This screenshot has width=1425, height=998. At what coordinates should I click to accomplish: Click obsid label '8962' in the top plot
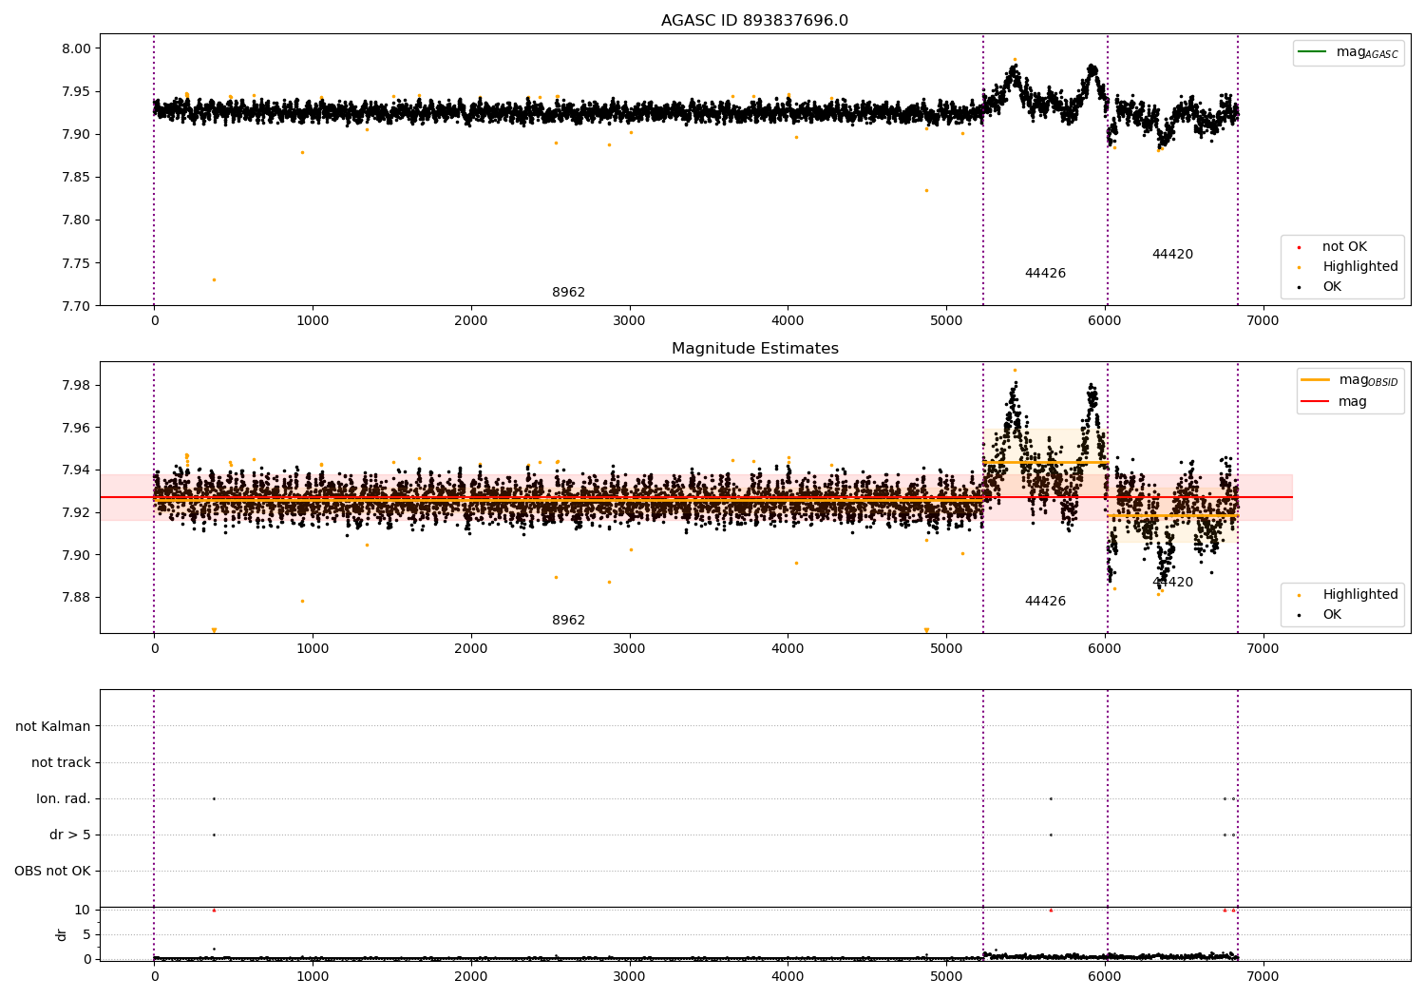tap(568, 293)
